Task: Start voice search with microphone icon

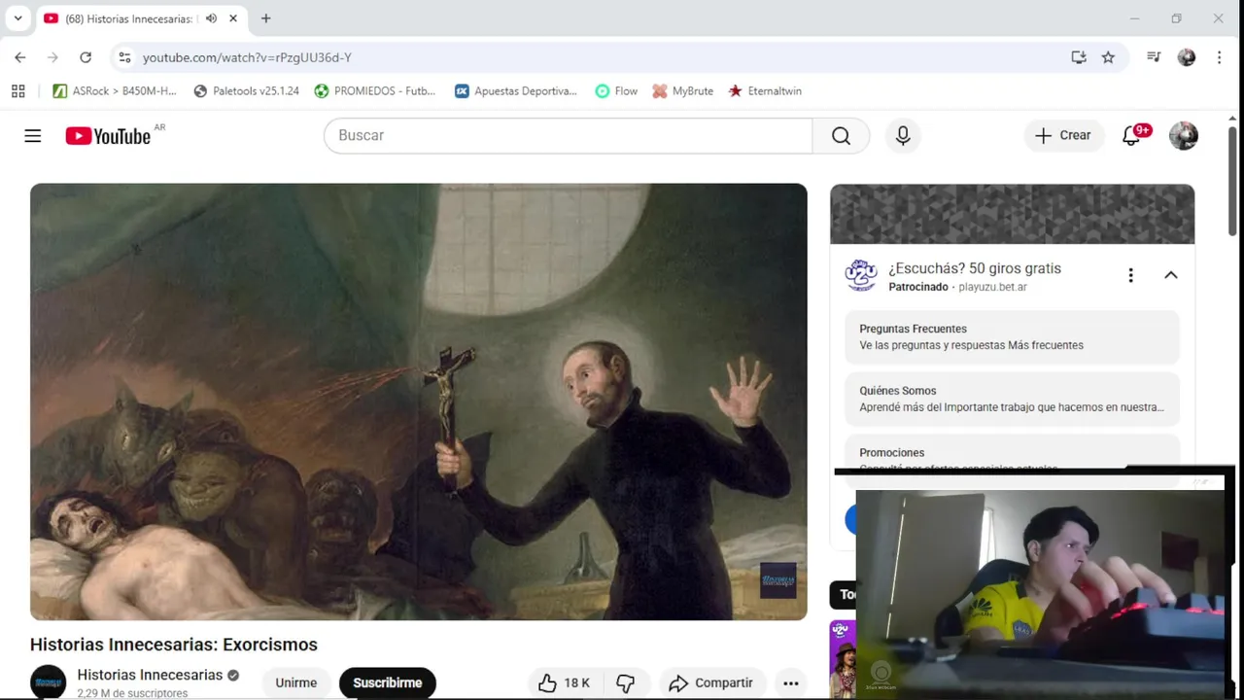Action: pos(903,136)
